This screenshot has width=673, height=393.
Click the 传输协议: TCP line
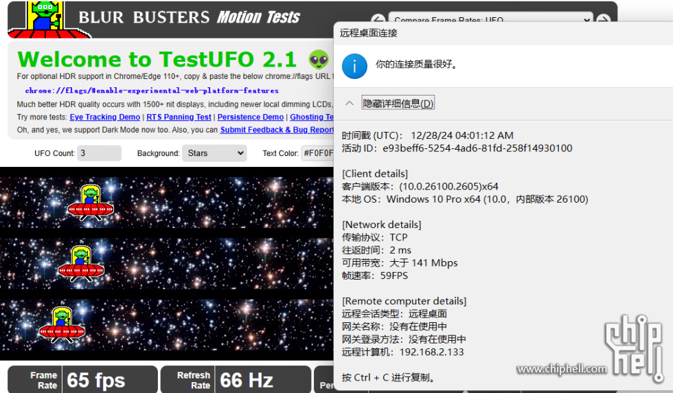point(375,238)
